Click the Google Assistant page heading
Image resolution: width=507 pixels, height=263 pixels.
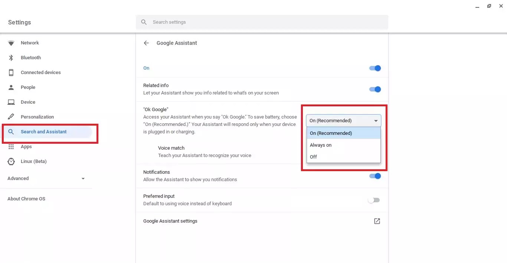point(177,43)
